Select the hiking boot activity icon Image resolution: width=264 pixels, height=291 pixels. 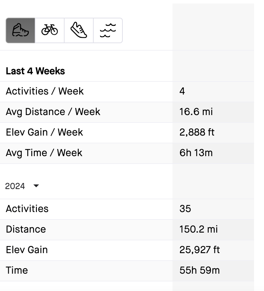click(x=21, y=30)
